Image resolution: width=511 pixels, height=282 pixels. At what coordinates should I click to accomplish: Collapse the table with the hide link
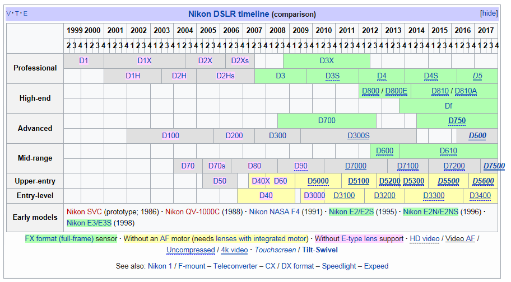coord(489,13)
